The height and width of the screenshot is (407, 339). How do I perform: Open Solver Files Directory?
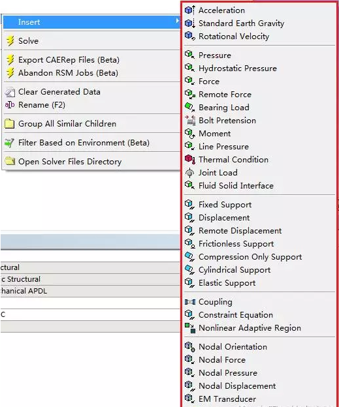[x=70, y=162]
